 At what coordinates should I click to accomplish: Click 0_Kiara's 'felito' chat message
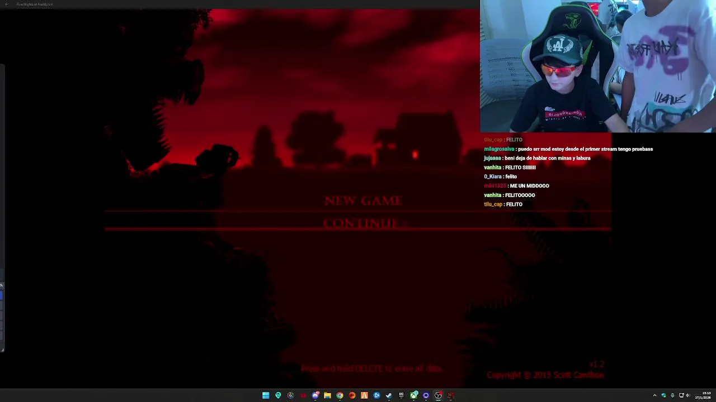(500, 176)
